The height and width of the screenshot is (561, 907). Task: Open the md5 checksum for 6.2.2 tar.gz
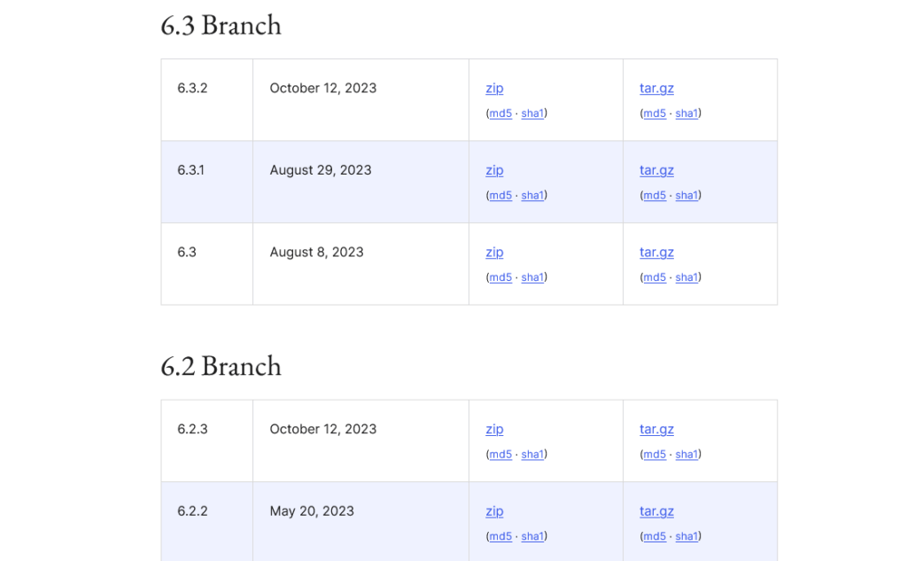coord(654,536)
